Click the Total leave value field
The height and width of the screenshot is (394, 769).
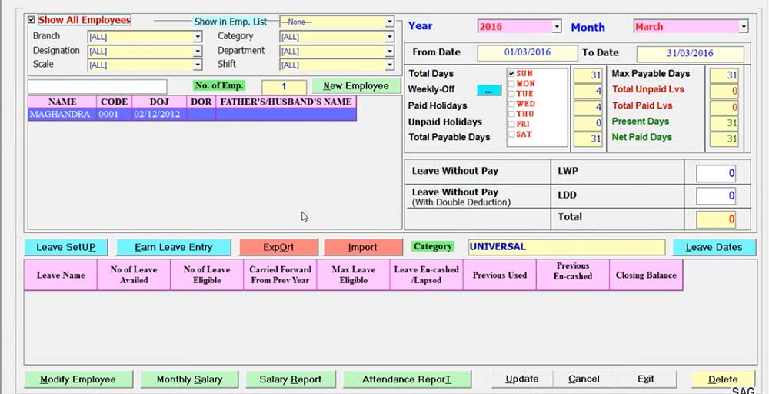[x=716, y=220]
